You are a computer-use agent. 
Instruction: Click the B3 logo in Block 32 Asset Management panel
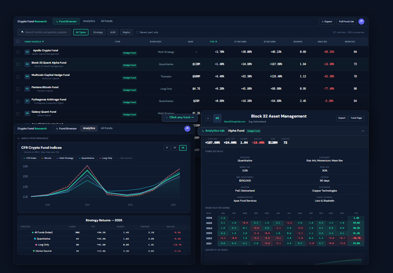pyautogui.click(x=217, y=118)
